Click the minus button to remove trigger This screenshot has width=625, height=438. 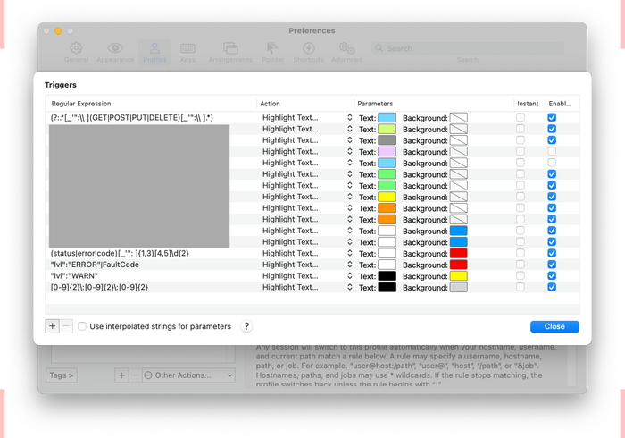click(x=66, y=326)
